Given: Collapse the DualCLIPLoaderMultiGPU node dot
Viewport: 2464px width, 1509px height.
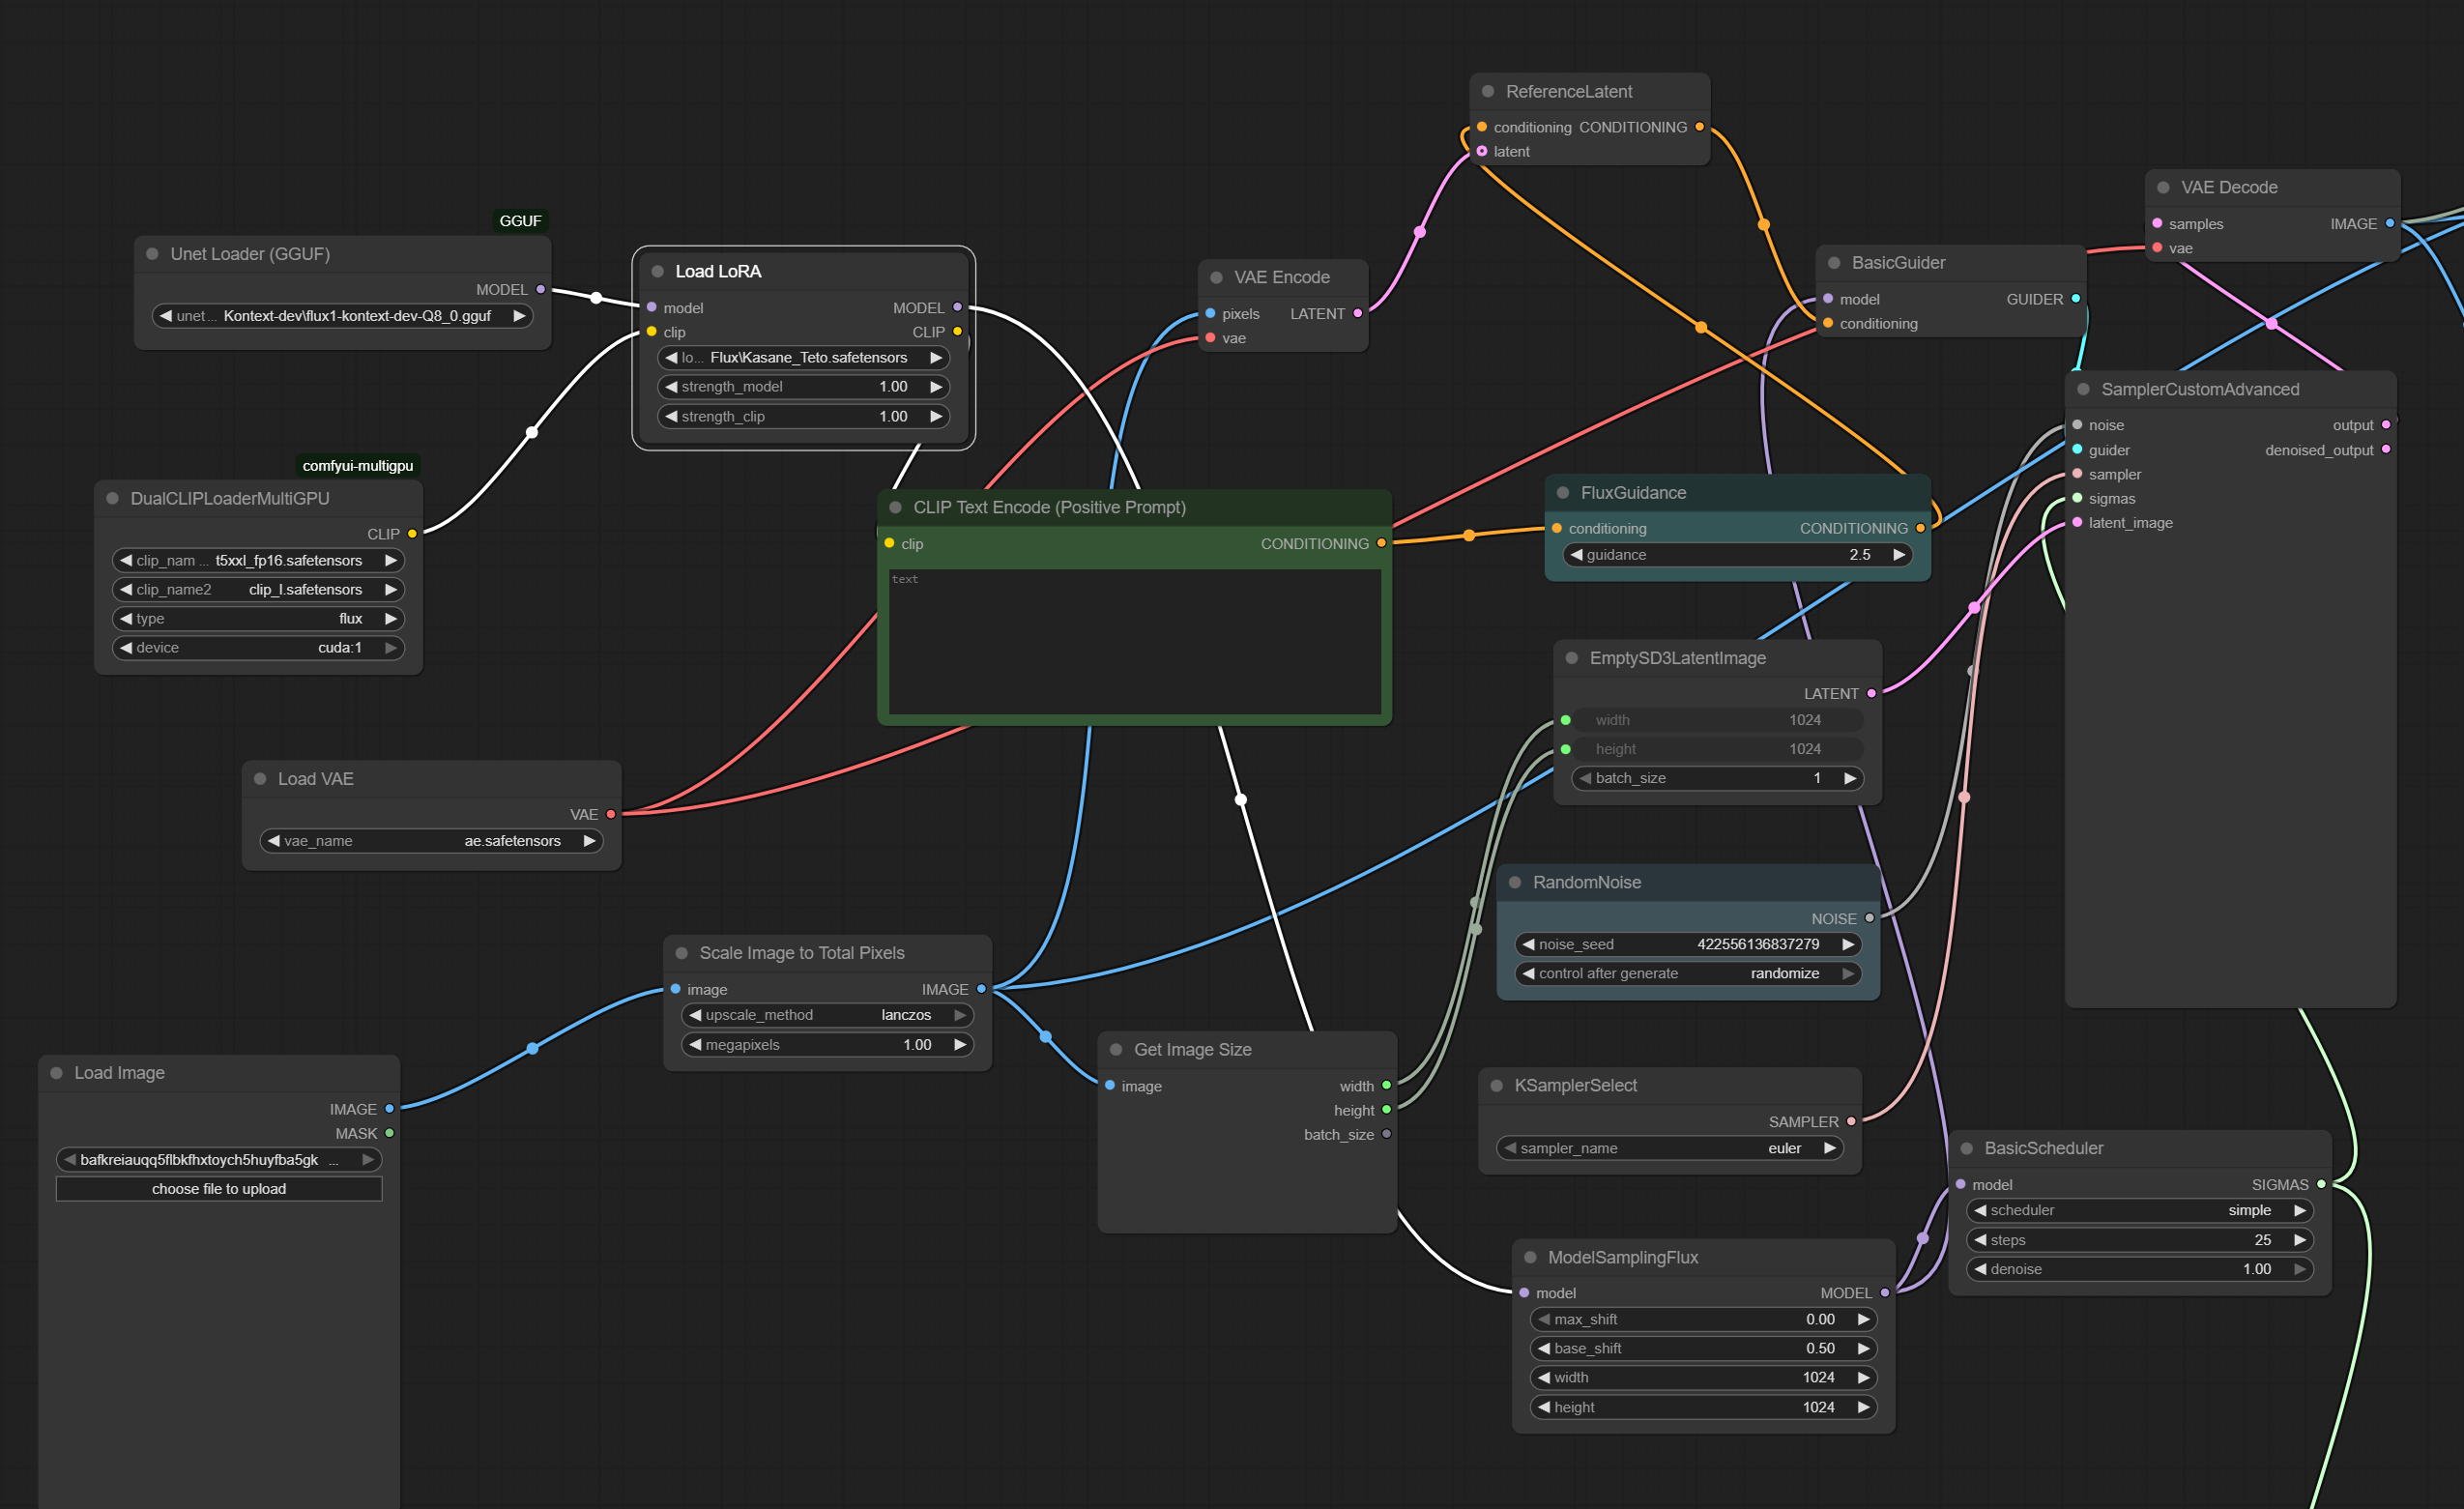Looking at the screenshot, I should [x=113, y=498].
